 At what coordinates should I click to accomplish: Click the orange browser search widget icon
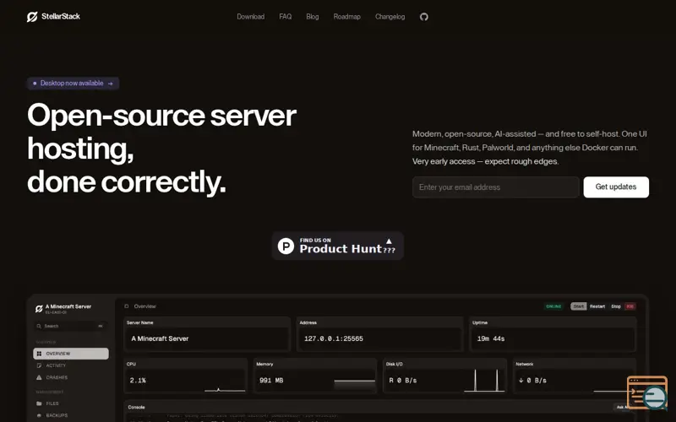[646, 392]
